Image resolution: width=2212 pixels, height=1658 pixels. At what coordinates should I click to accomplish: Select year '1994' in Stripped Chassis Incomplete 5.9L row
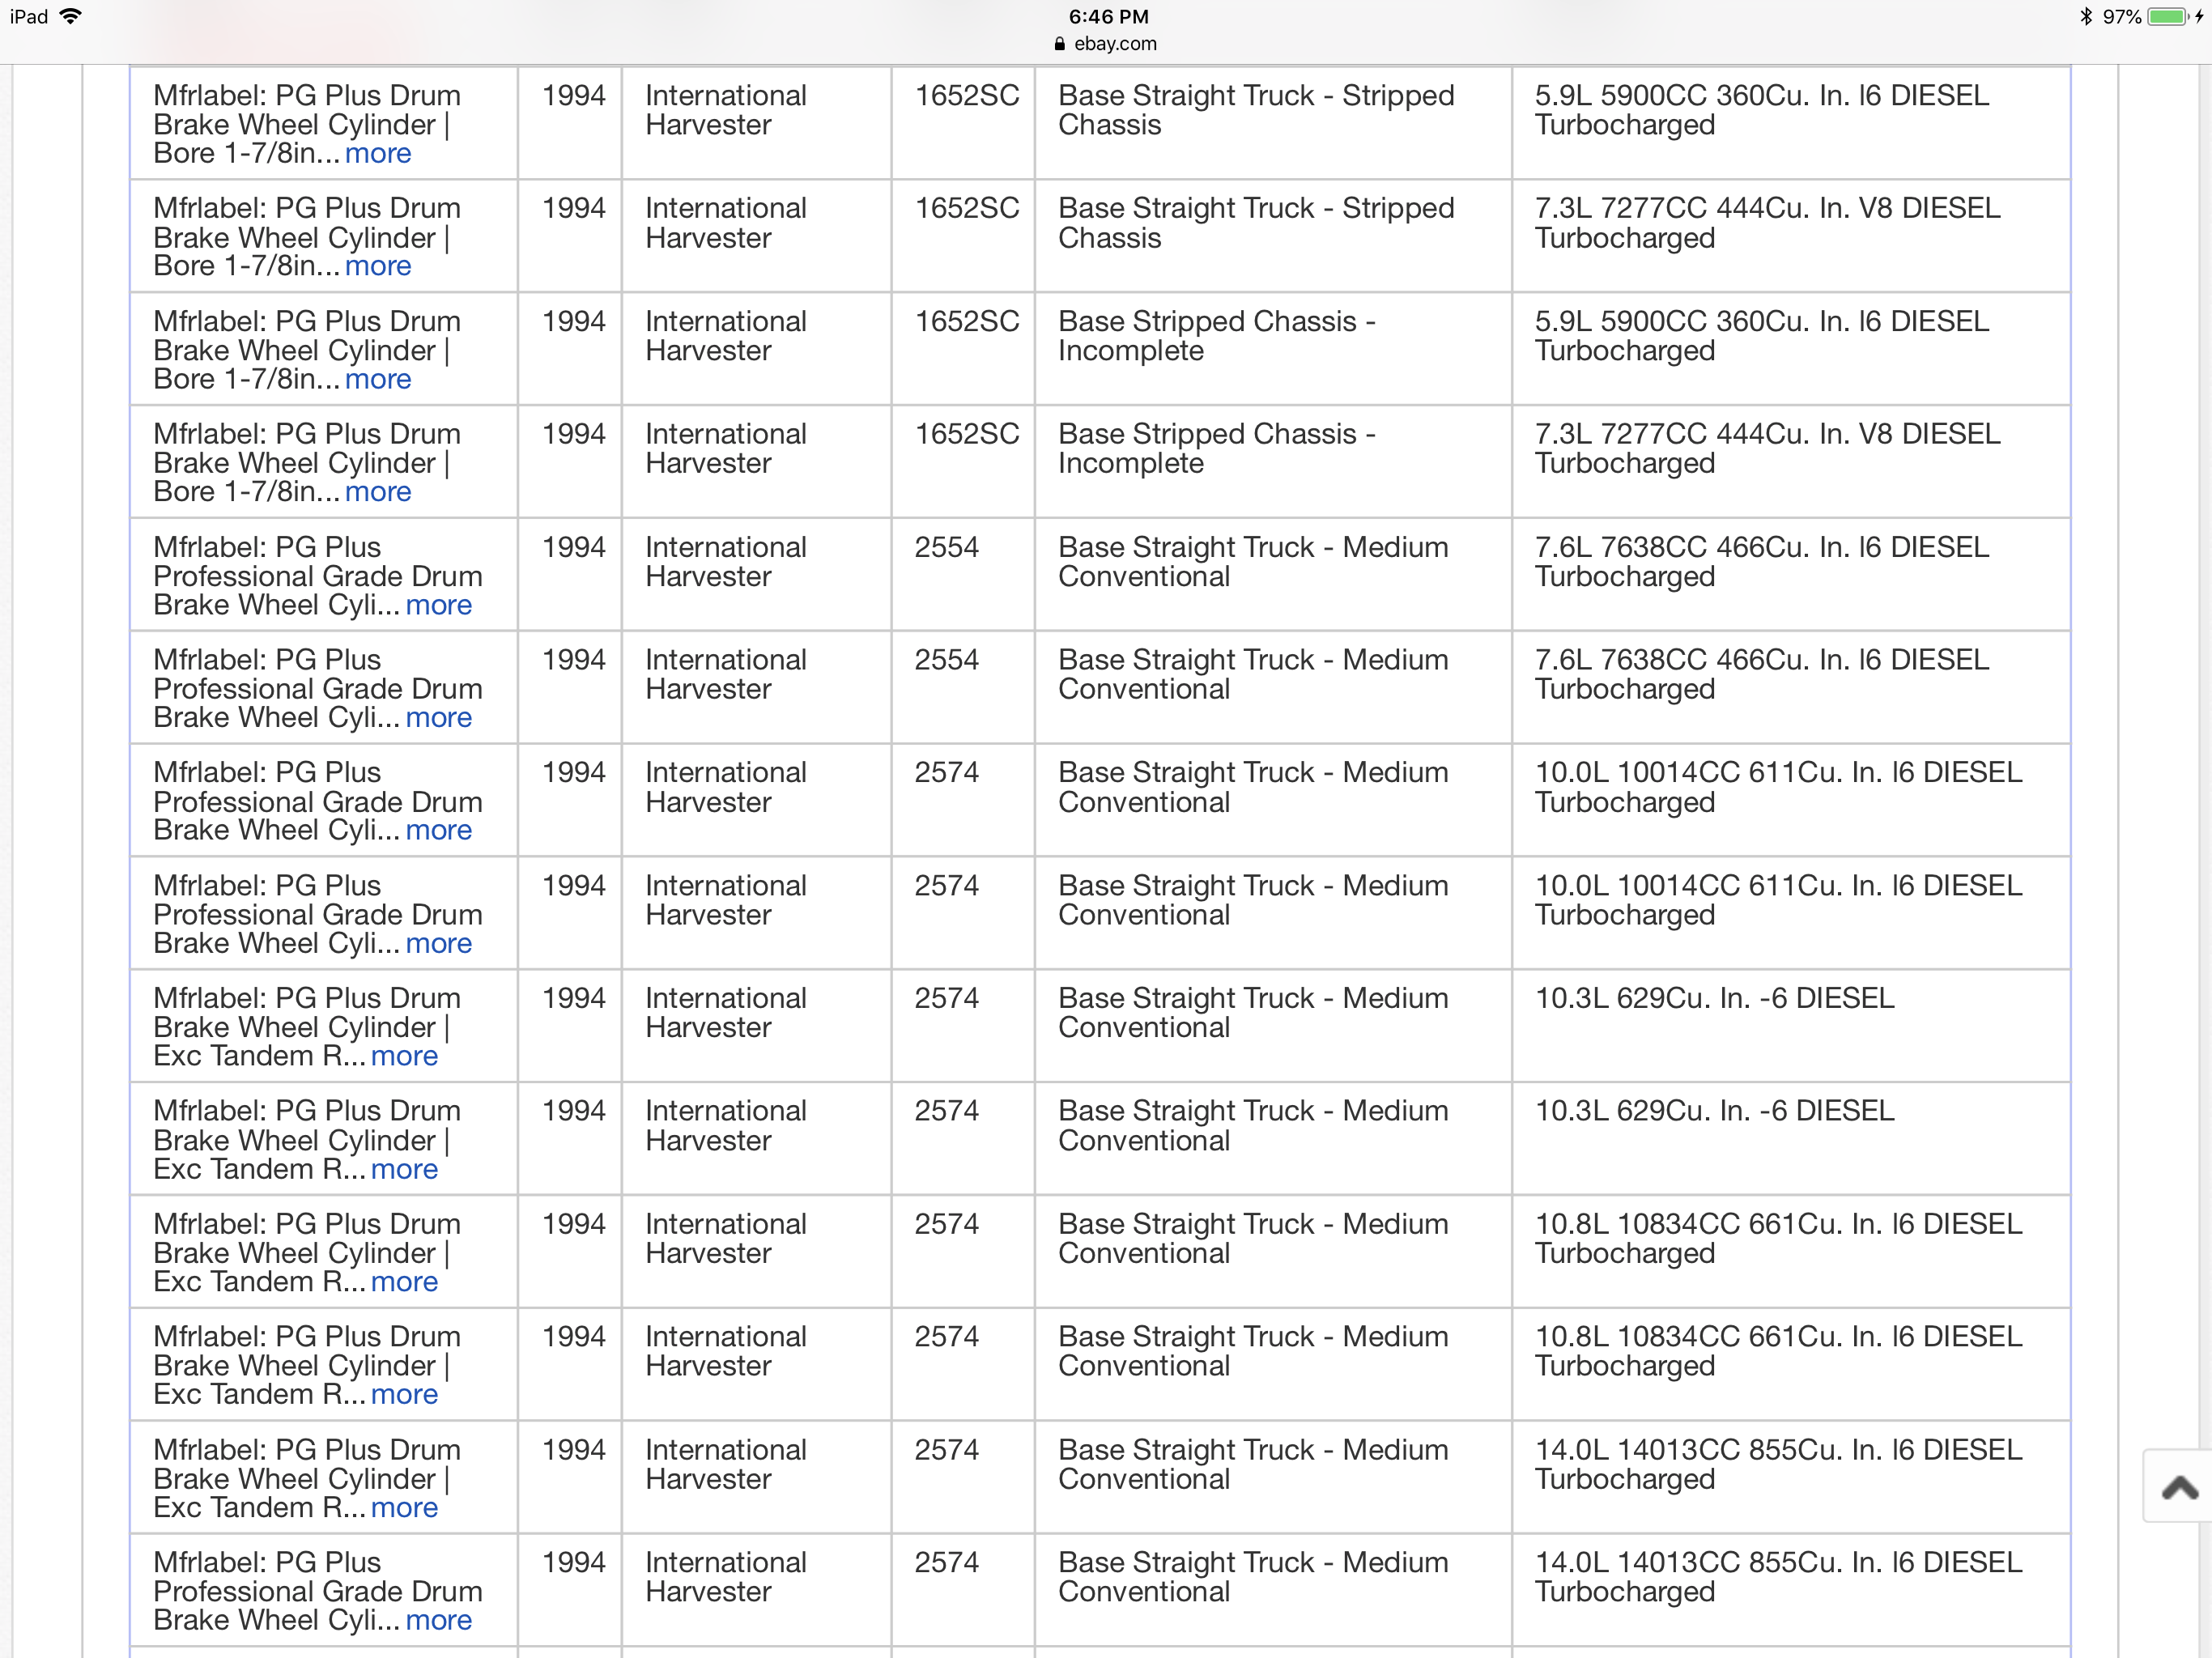coord(573,322)
